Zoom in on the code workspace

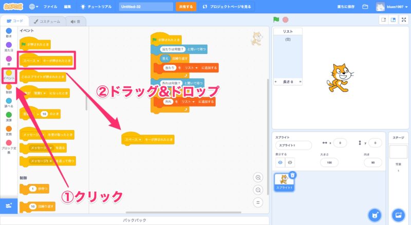[x=258, y=177]
